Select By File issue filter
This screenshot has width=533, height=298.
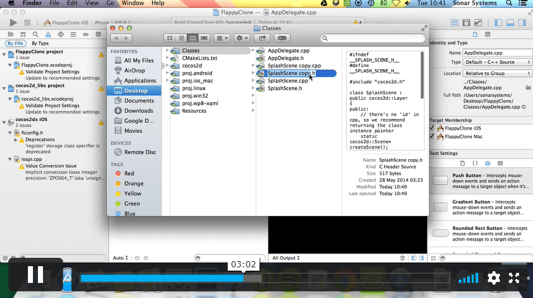pyautogui.click(x=15, y=44)
